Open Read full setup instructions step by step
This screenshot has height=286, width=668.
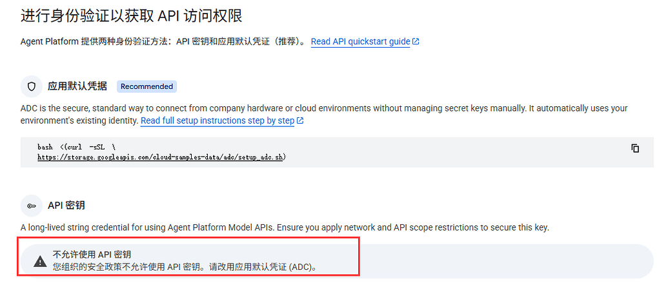pyautogui.click(x=218, y=120)
